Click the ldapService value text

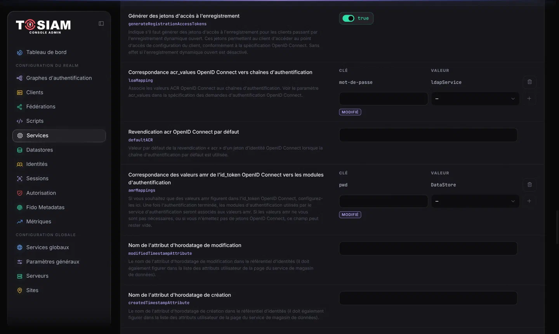(446, 82)
